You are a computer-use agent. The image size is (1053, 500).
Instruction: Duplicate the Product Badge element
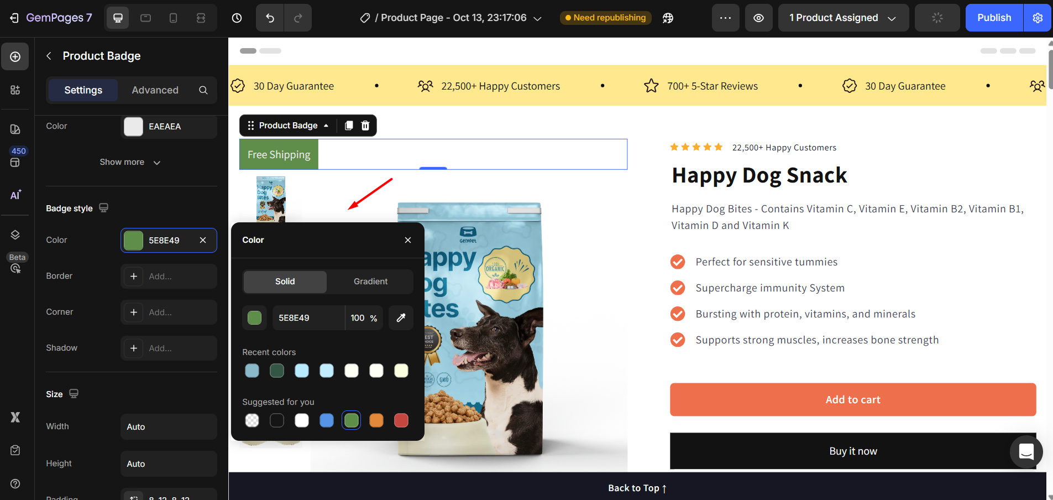coord(348,126)
